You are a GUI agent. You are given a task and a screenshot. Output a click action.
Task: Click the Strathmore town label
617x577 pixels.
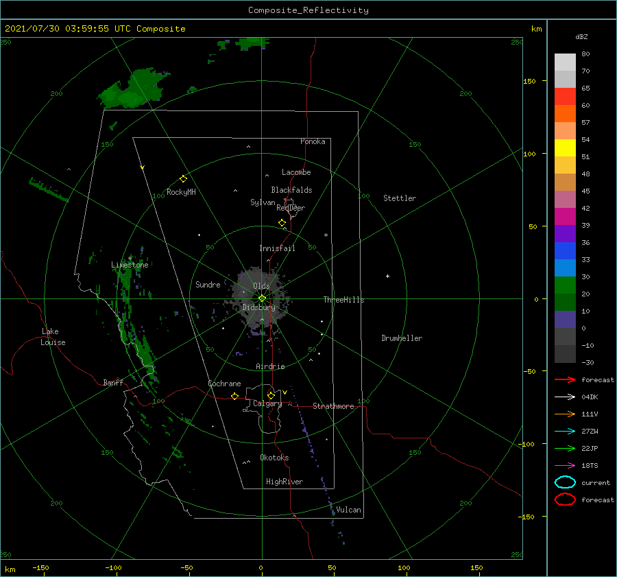pyautogui.click(x=333, y=406)
